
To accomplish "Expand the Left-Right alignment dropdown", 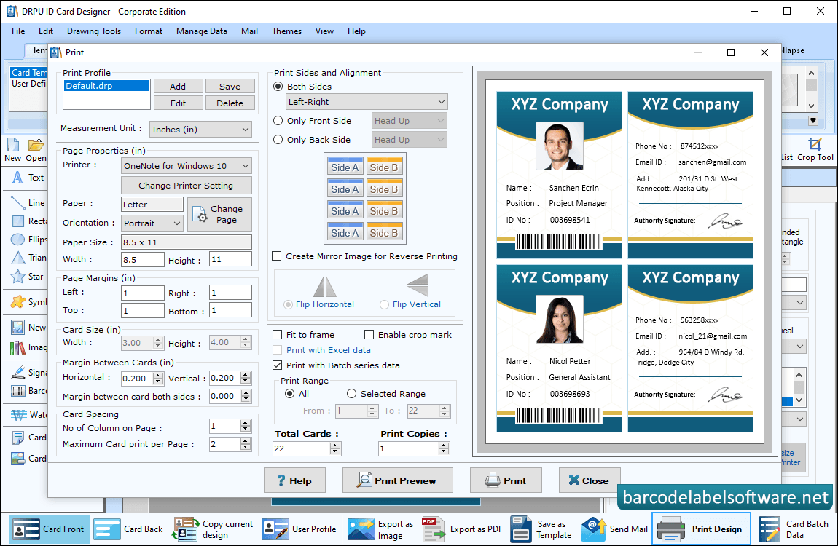I will tap(367, 102).
